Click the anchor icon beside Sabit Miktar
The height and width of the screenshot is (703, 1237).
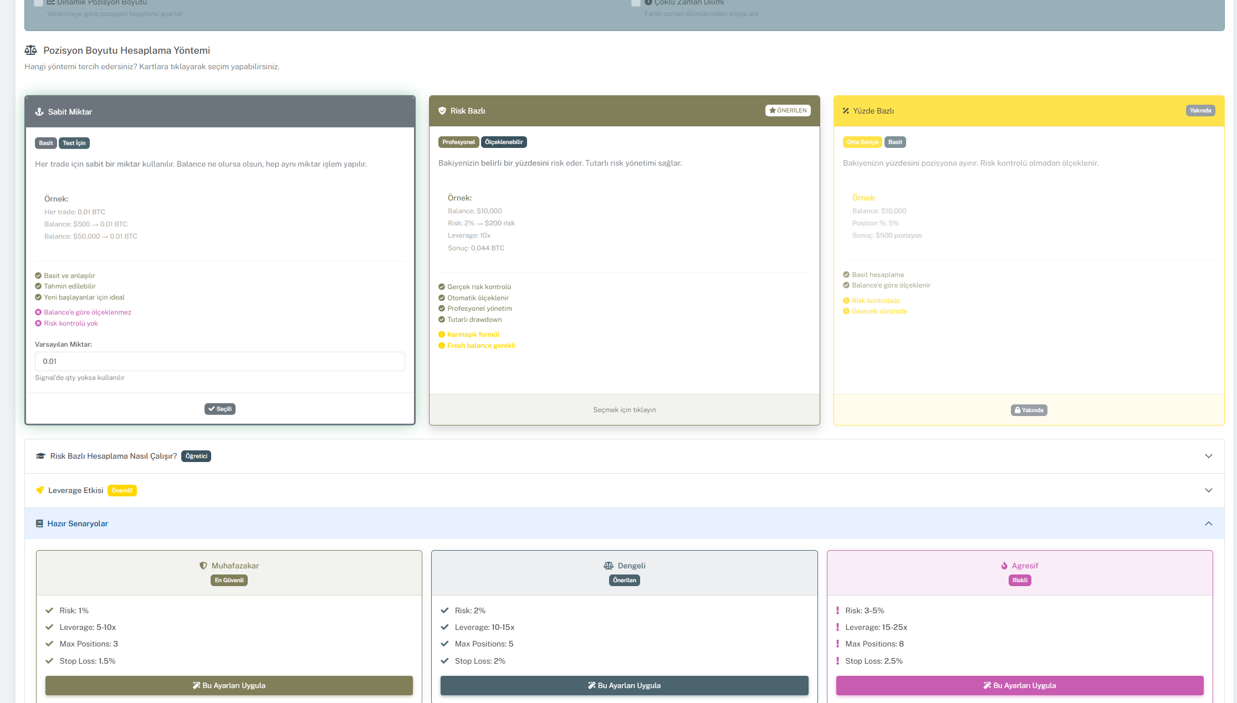(x=39, y=112)
